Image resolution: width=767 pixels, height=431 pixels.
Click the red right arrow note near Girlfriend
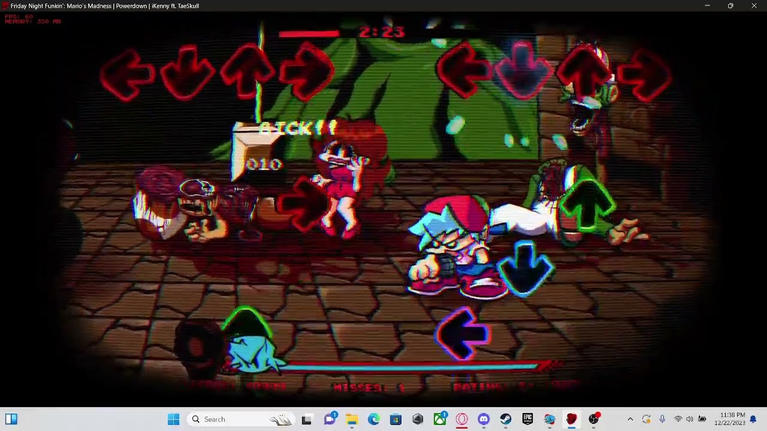point(303,205)
